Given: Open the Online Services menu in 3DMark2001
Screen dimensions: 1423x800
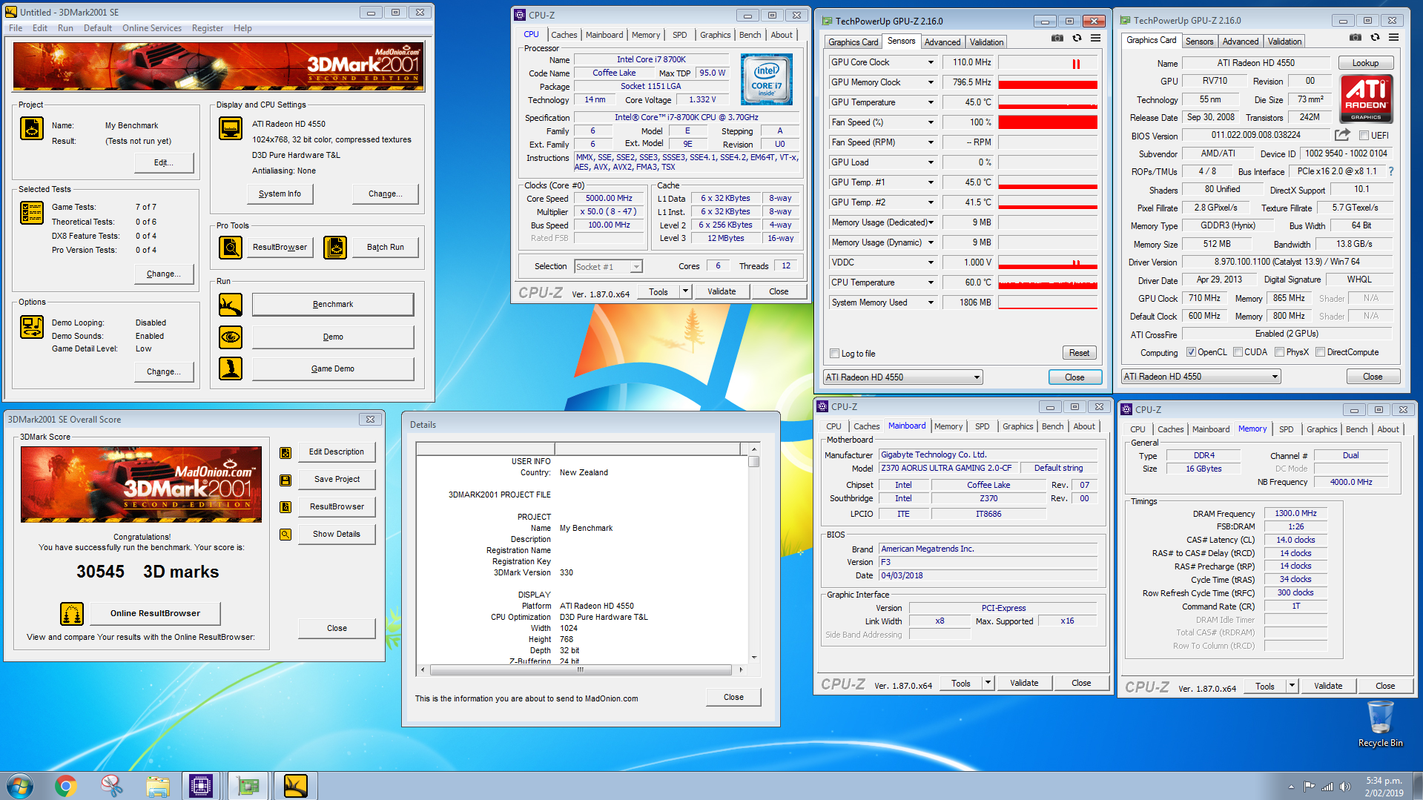Looking at the screenshot, I should coord(152,28).
